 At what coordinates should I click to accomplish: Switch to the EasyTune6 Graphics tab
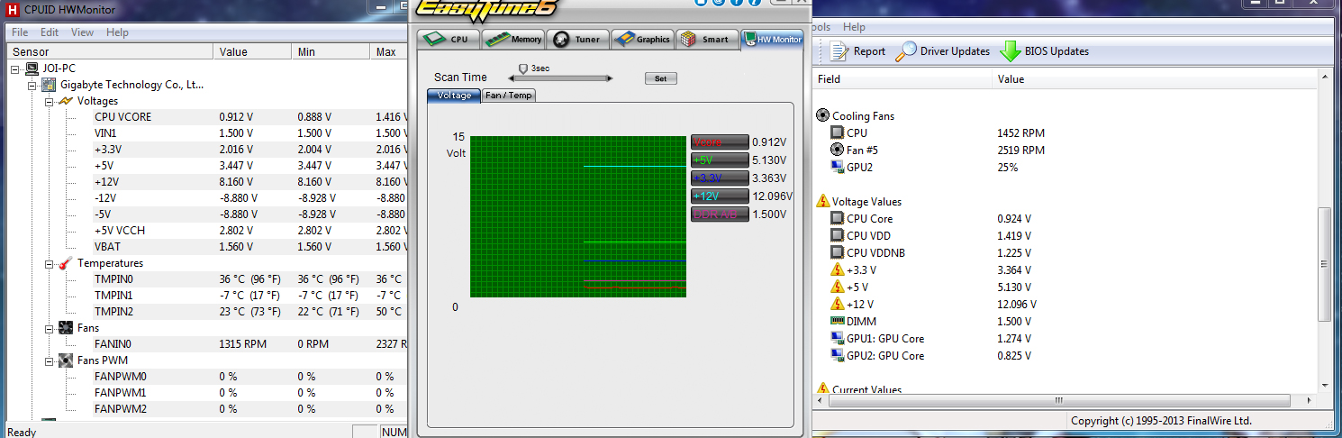(643, 39)
